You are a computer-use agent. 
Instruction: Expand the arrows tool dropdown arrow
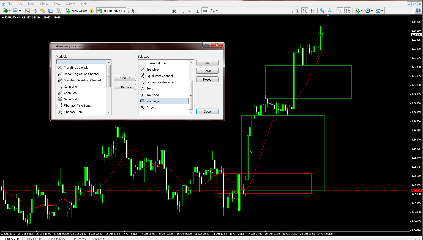click(217, 11)
